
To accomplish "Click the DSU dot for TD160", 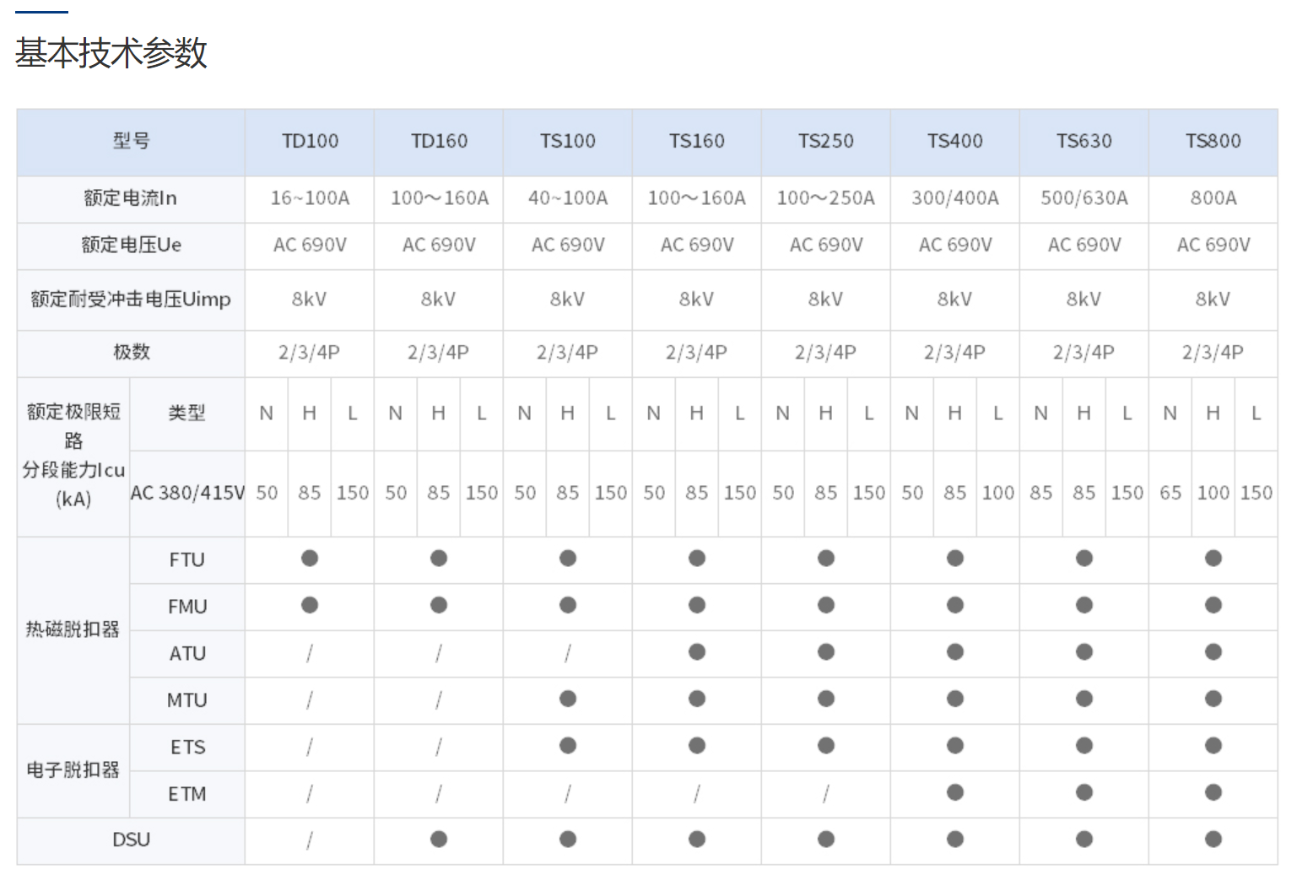I will click(439, 840).
